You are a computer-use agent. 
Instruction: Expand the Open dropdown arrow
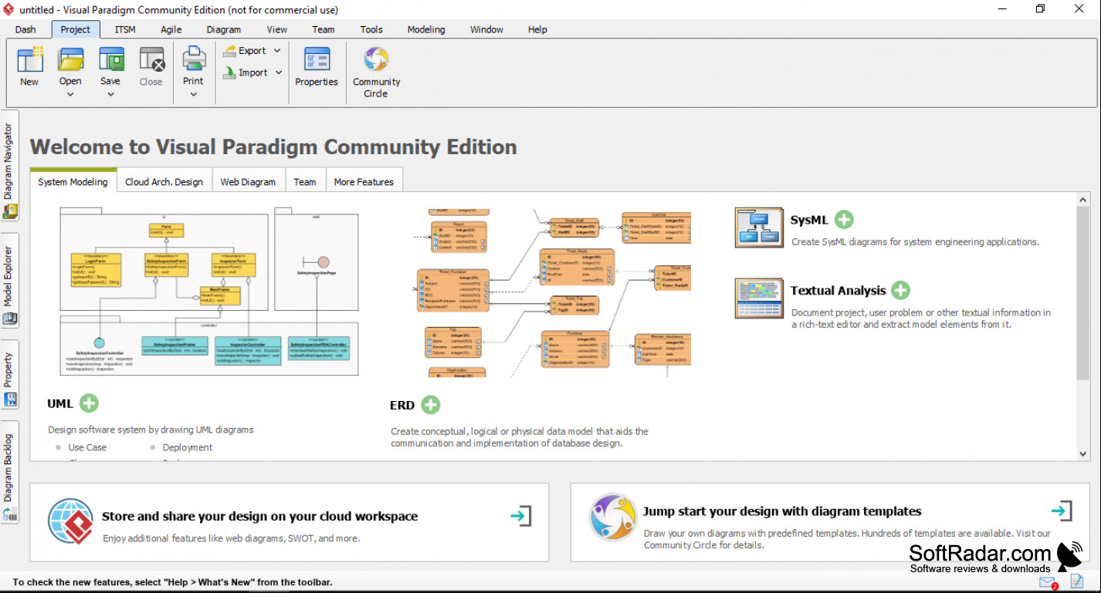click(x=70, y=94)
